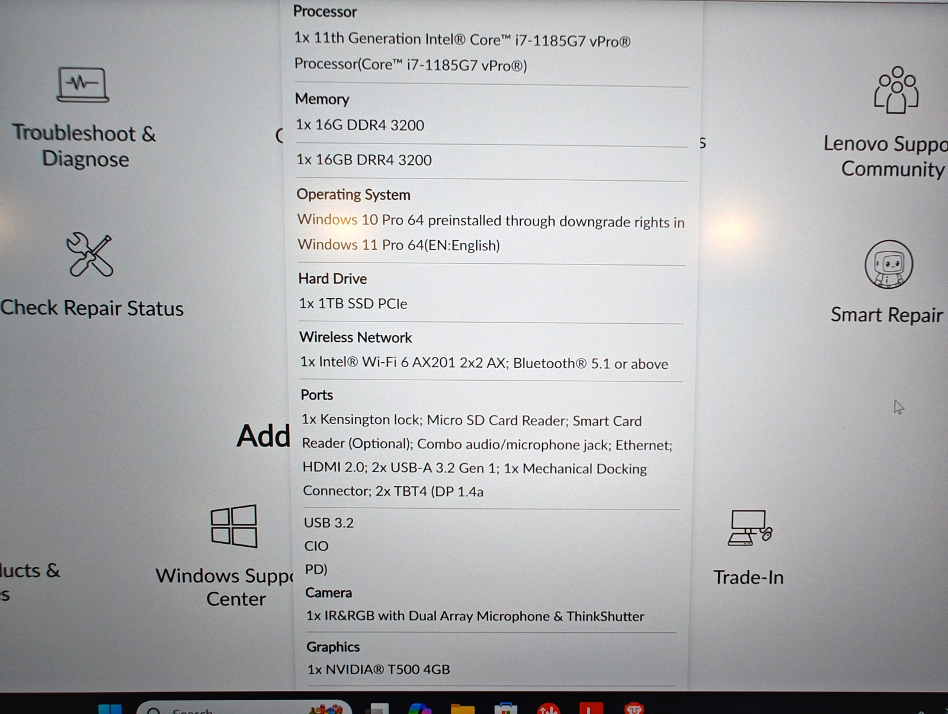Select the 11th Generation Intel Core i7-1185G7 text

point(462,40)
